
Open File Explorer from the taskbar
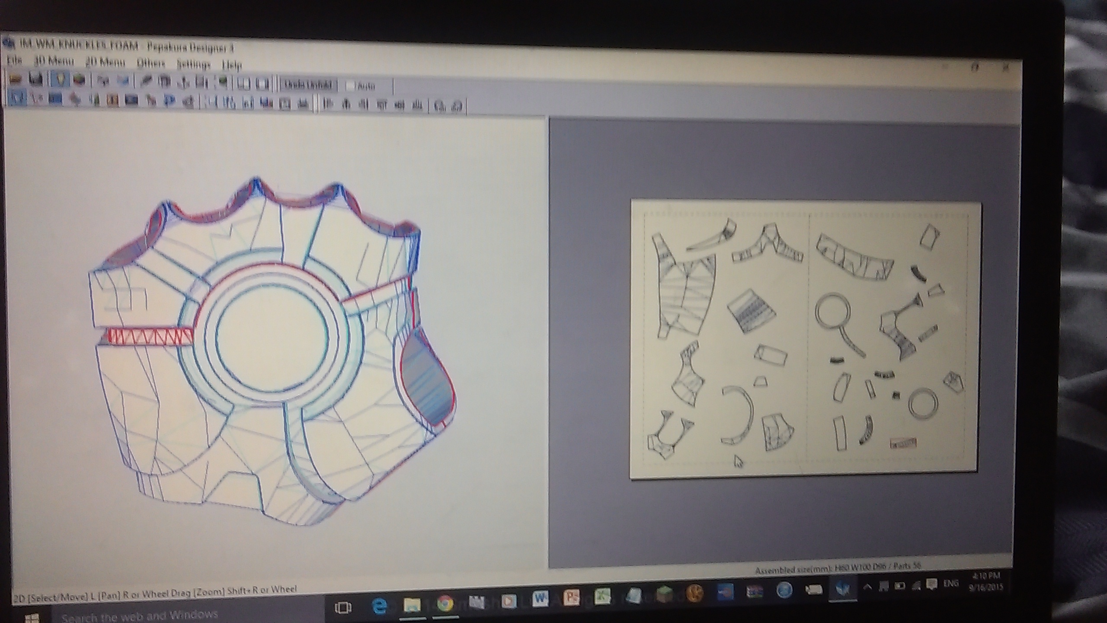pos(412,605)
